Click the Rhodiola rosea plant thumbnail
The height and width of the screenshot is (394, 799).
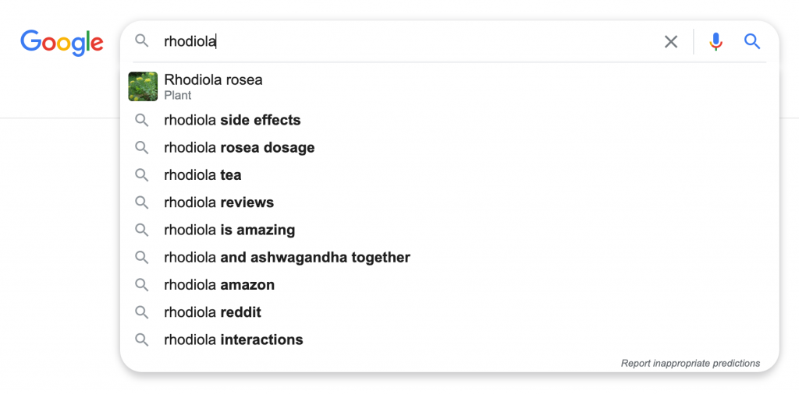pos(143,86)
